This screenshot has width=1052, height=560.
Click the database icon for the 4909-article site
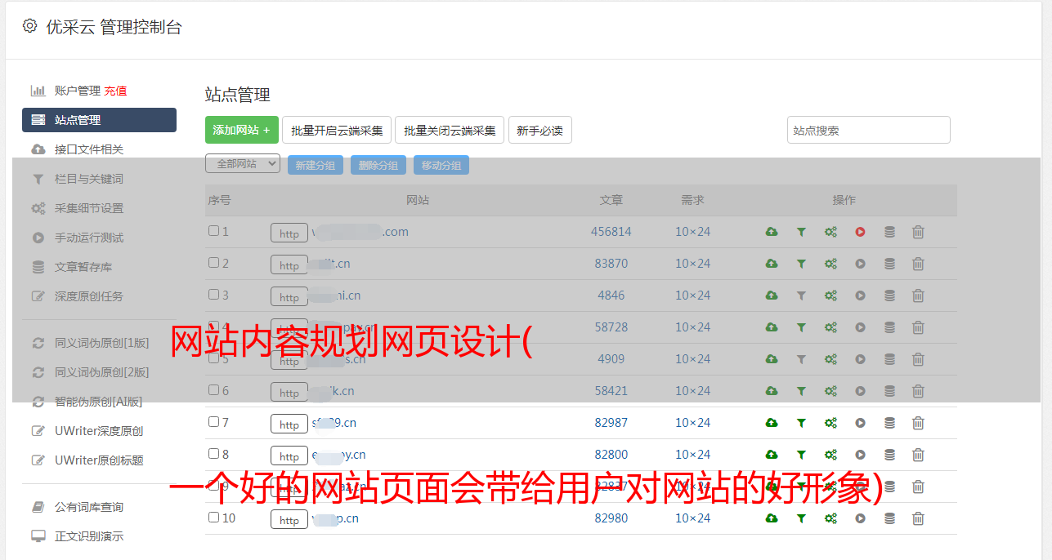pos(889,359)
